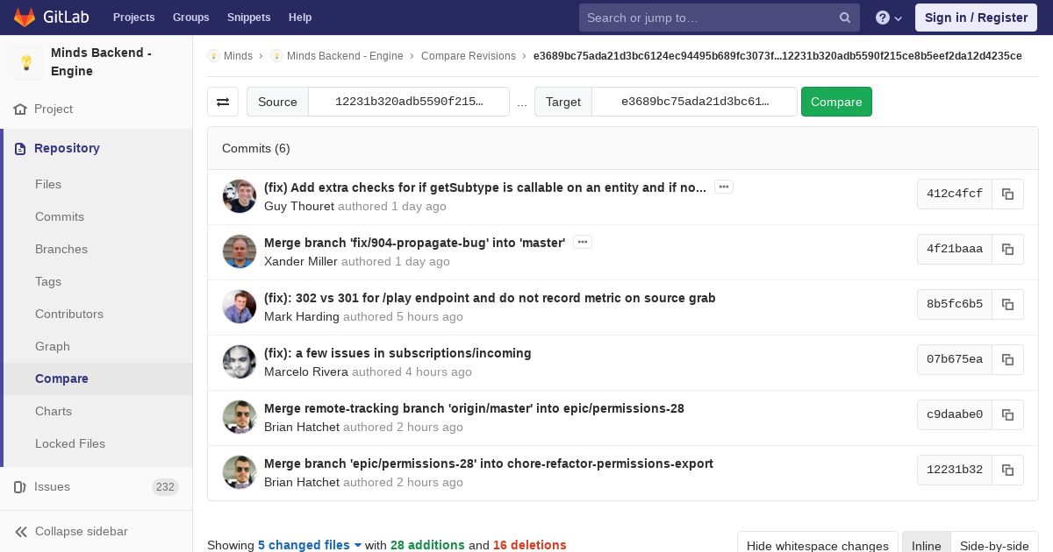Open commit '302 vs 301 for /play endpoint'
The height and width of the screenshot is (552, 1053).
click(490, 298)
